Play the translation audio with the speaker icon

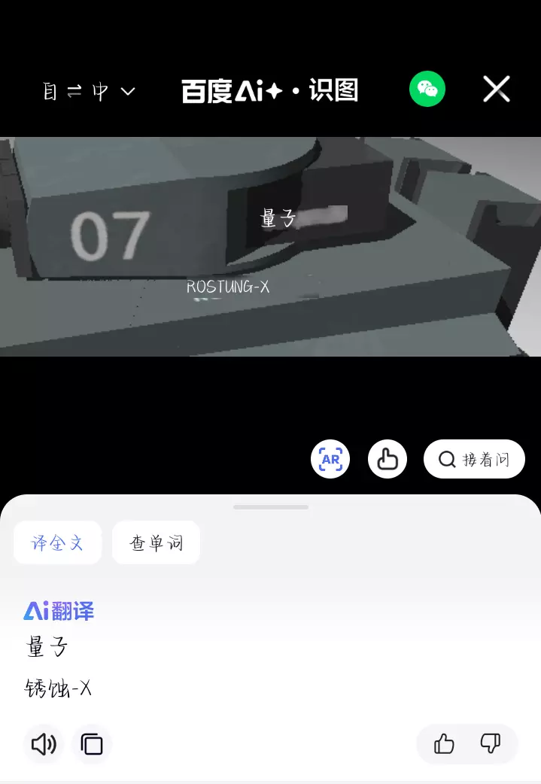tap(44, 744)
